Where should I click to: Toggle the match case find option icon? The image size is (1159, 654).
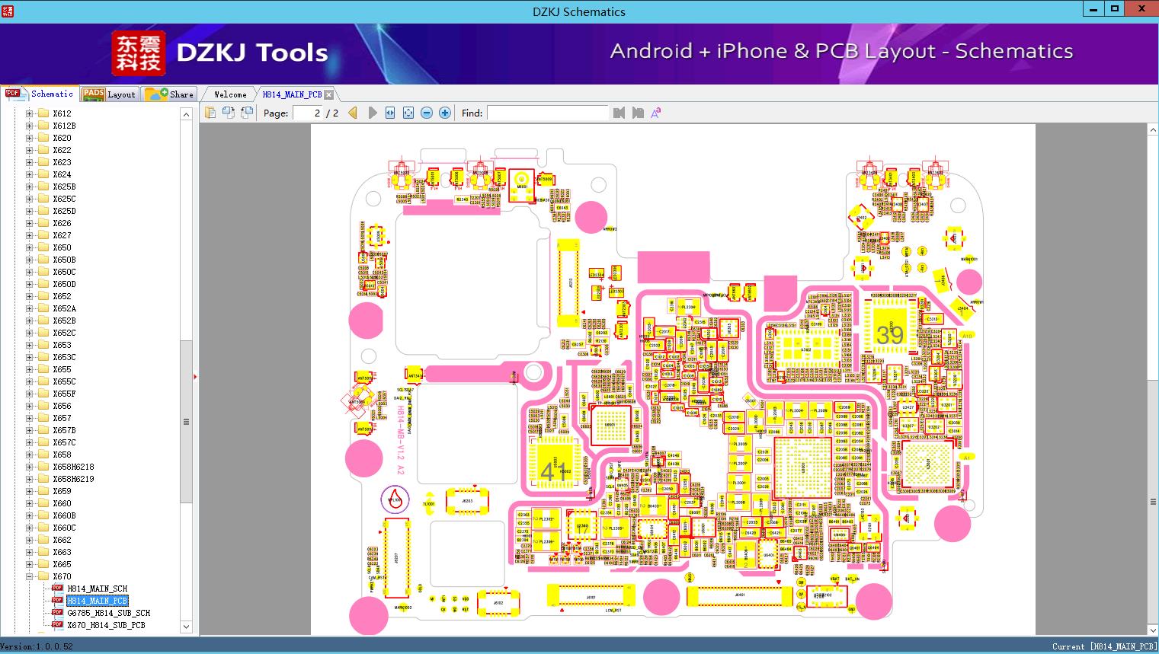click(x=656, y=113)
